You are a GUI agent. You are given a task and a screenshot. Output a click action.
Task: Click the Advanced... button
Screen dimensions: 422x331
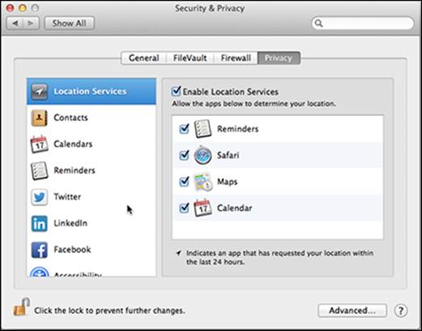[x=352, y=311]
